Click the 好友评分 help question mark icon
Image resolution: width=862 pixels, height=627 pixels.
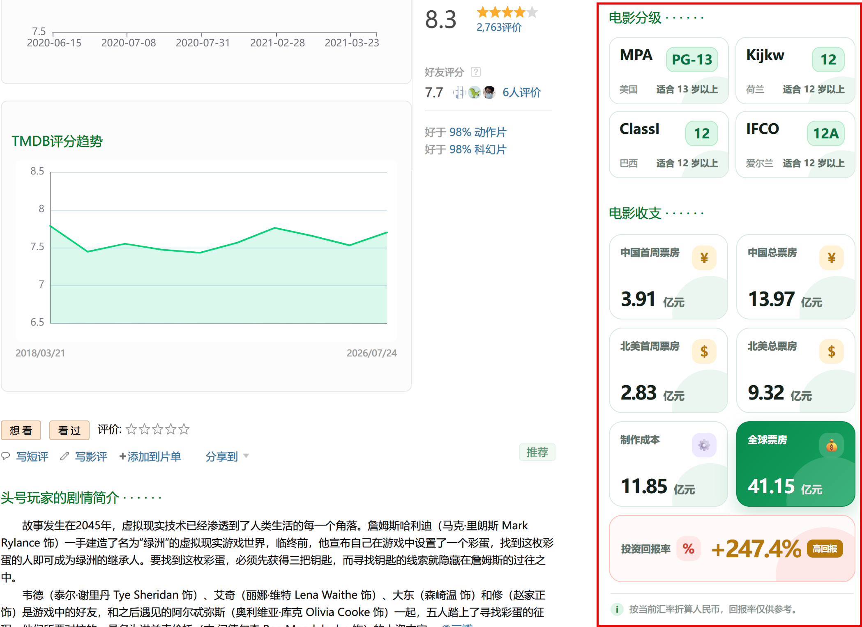(476, 72)
